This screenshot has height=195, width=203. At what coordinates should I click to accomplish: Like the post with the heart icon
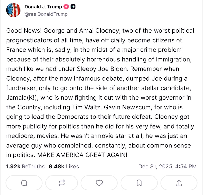click(x=99, y=183)
